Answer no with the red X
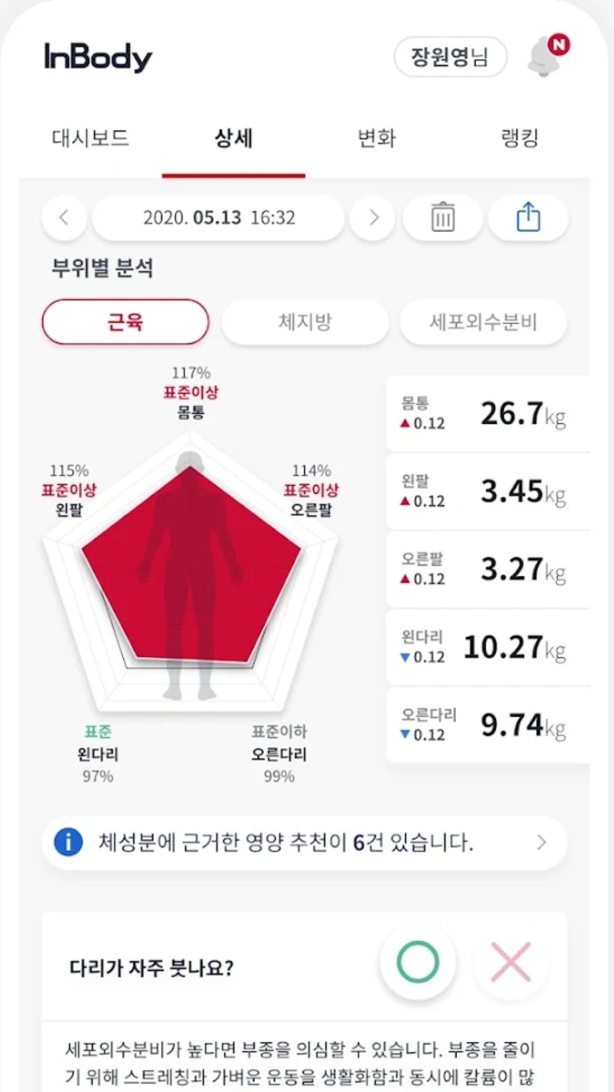The image size is (614, 1092). pyautogui.click(x=511, y=962)
